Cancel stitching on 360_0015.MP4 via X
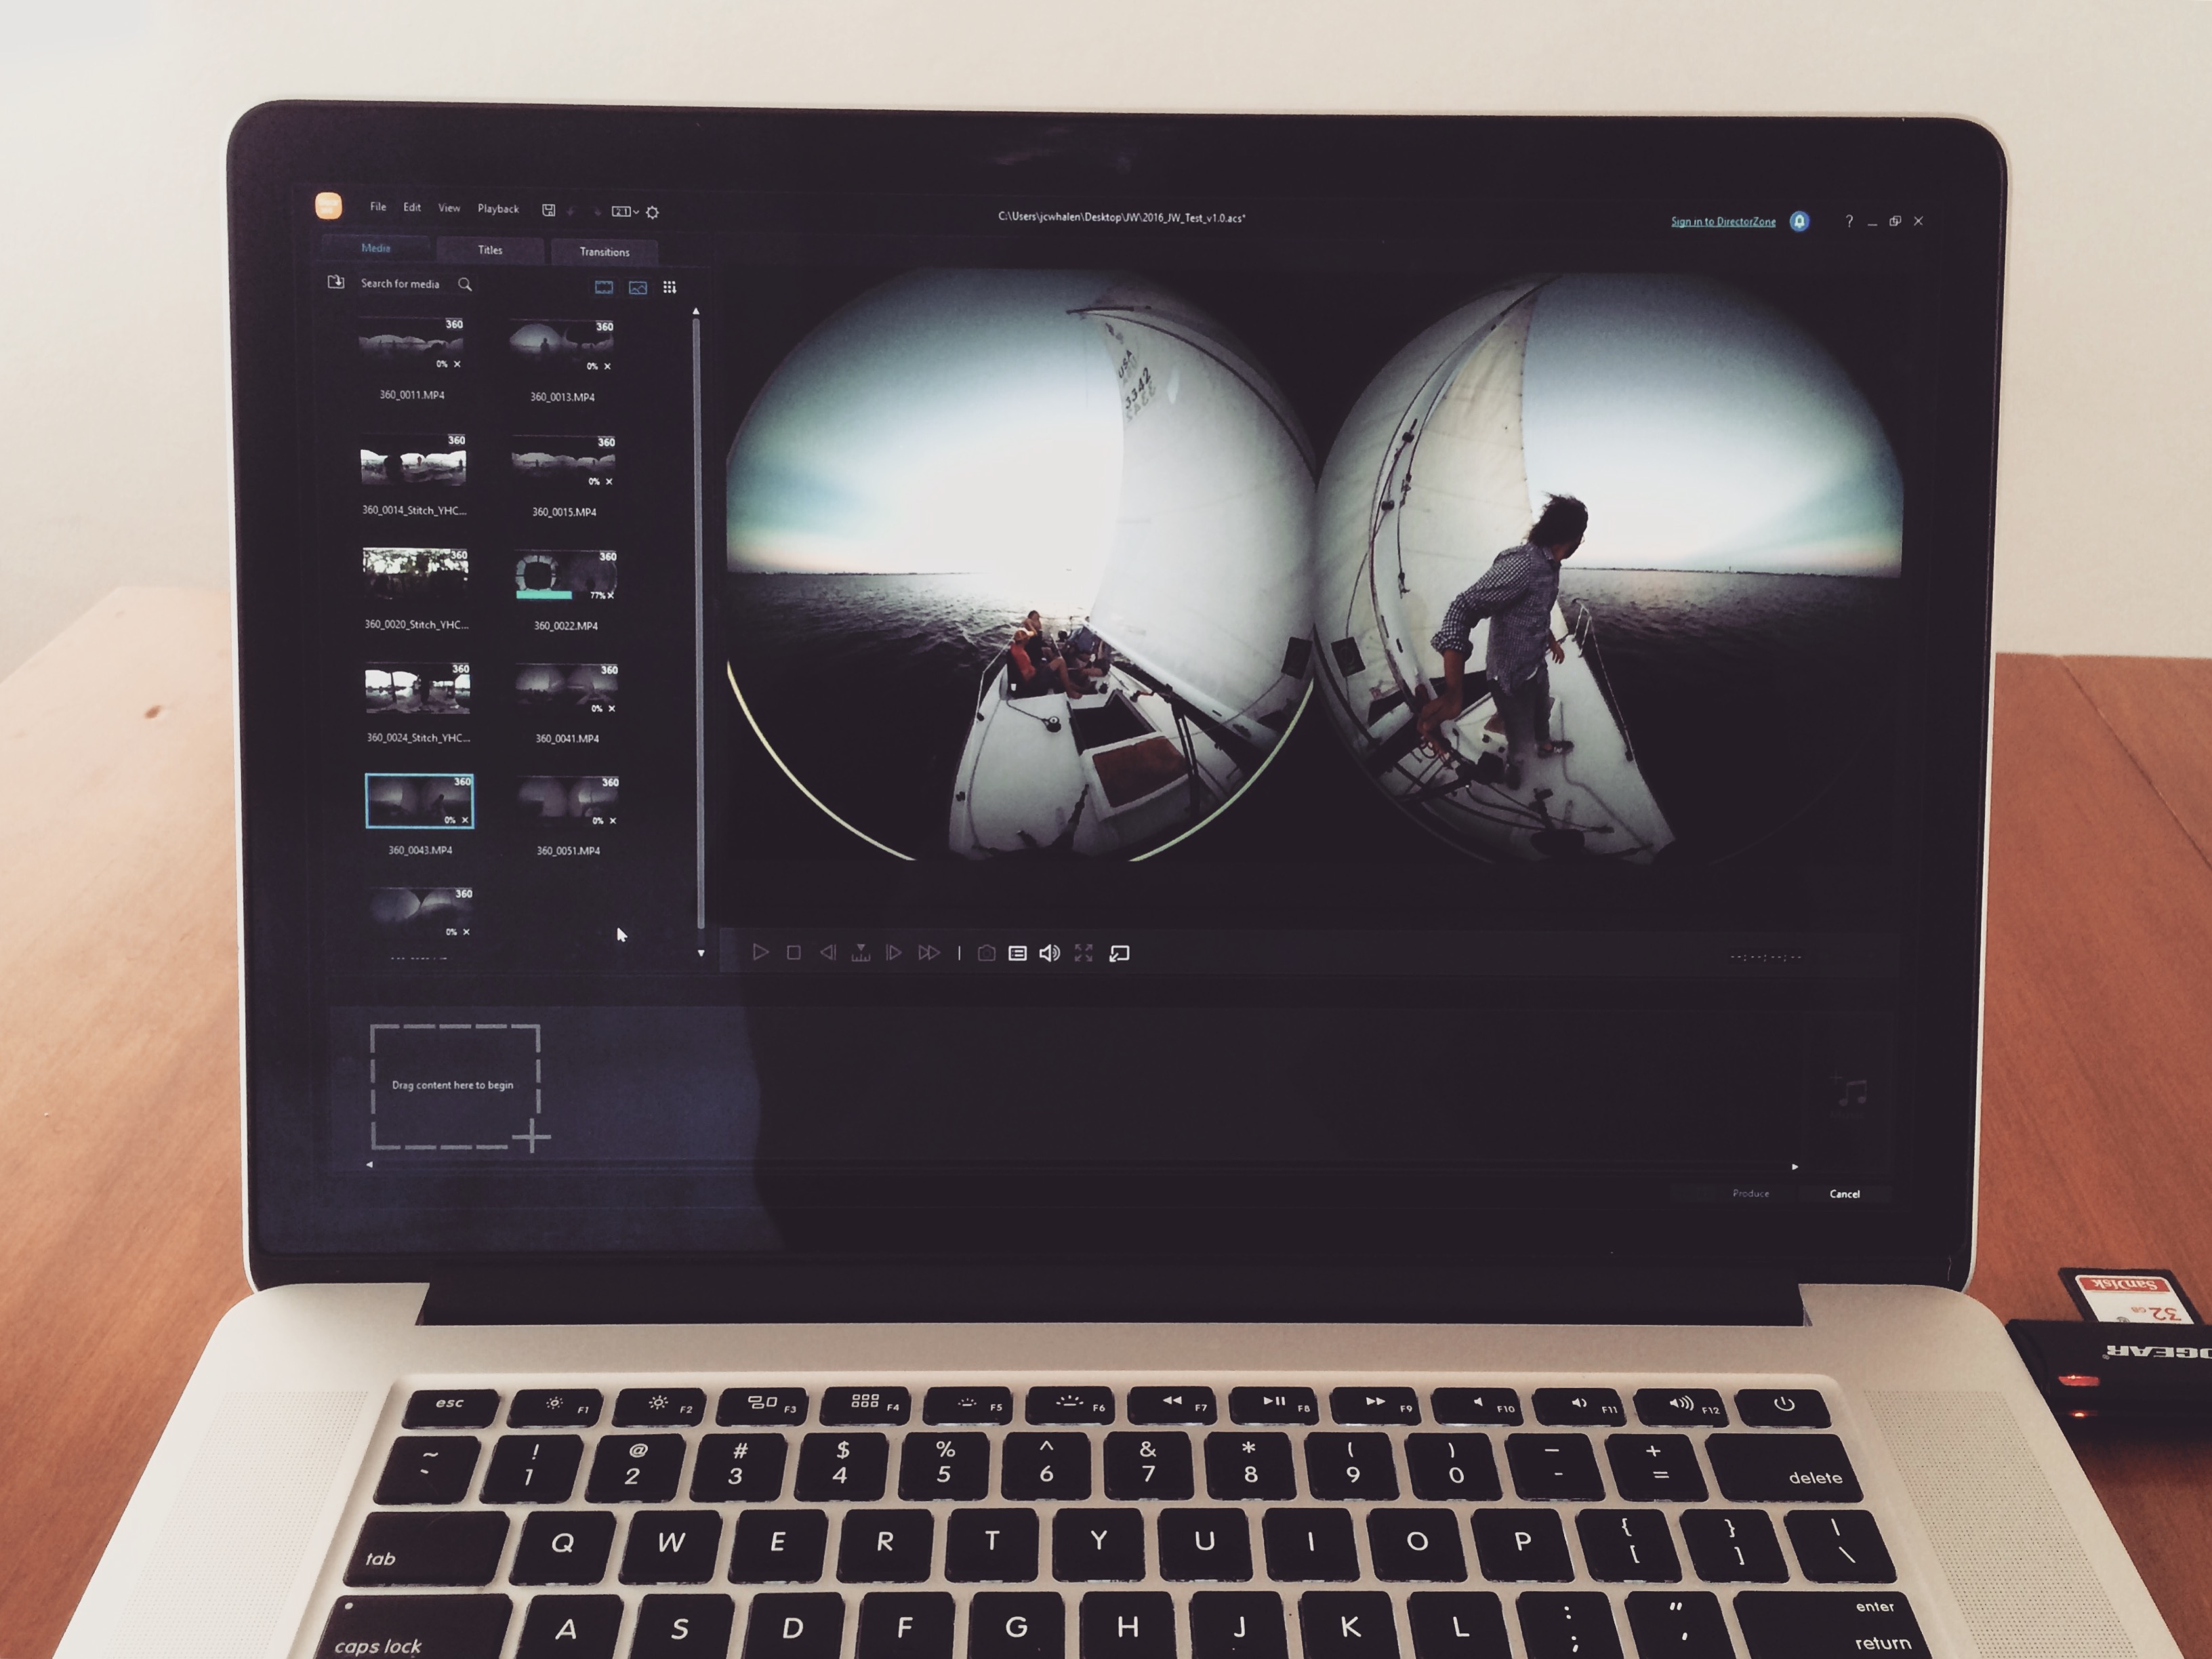 (609, 482)
